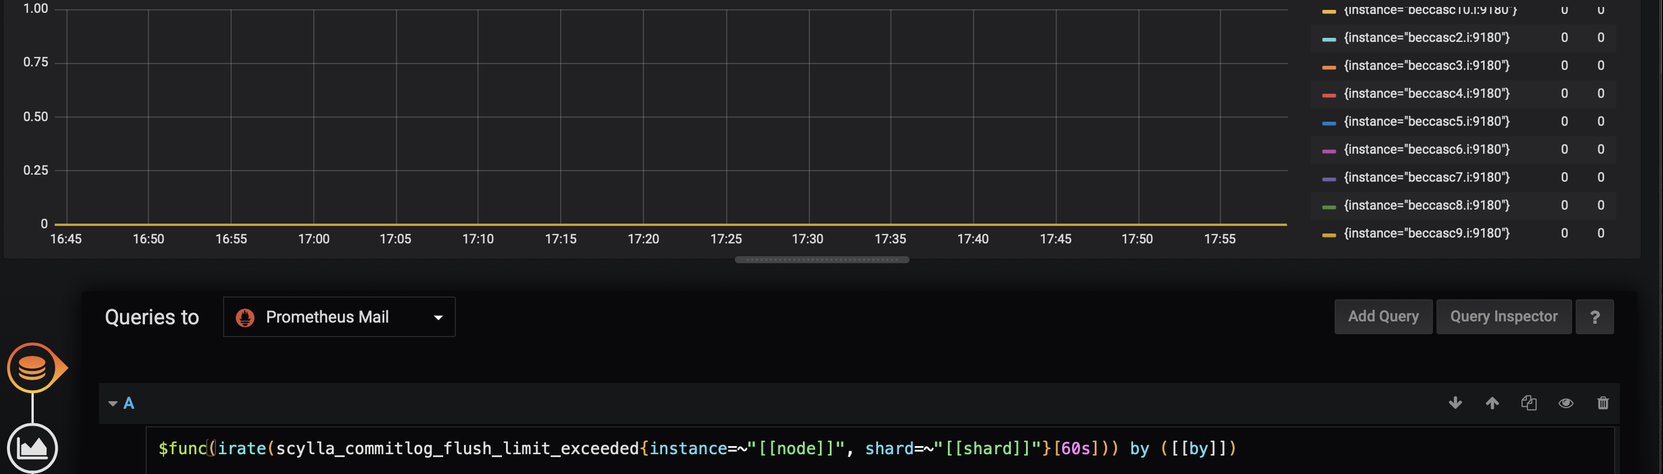Viewport: 1663px width, 474px height.
Task: Toggle legend series beccasc2.i:9180
Action: coord(1427,37)
